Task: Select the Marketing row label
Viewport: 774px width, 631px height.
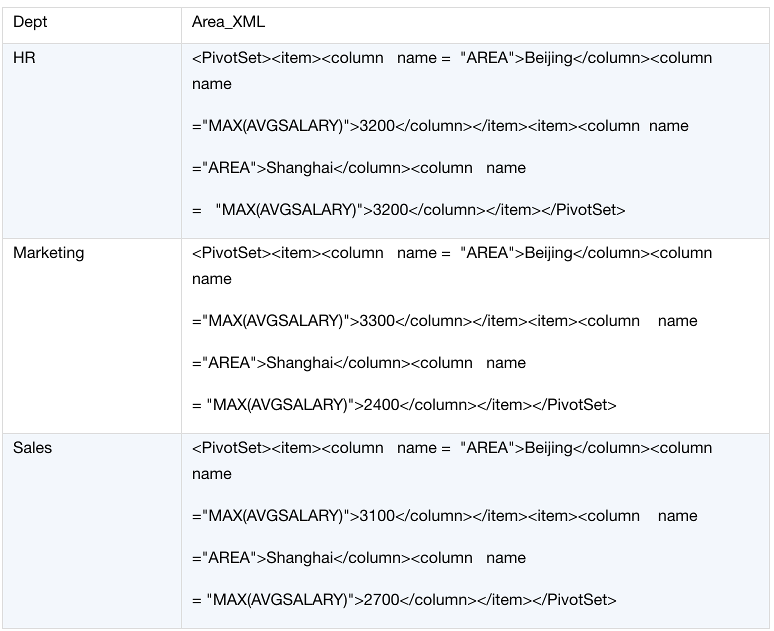Action: pyautogui.click(x=48, y=253)
